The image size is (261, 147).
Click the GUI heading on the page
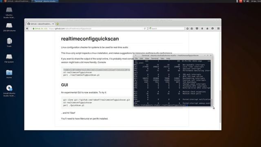click(x=64, y=85)
